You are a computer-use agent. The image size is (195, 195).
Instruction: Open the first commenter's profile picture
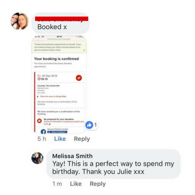(x=19, y=21)
